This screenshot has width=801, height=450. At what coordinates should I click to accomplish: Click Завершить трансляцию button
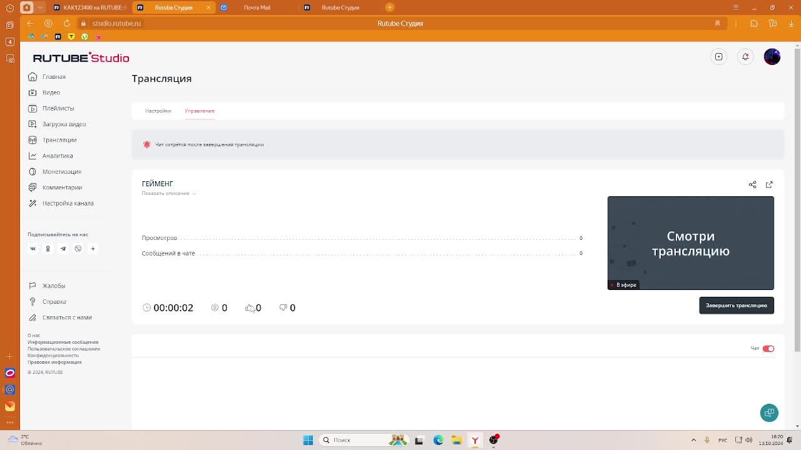pyautogui.click(x=737, y=306)
